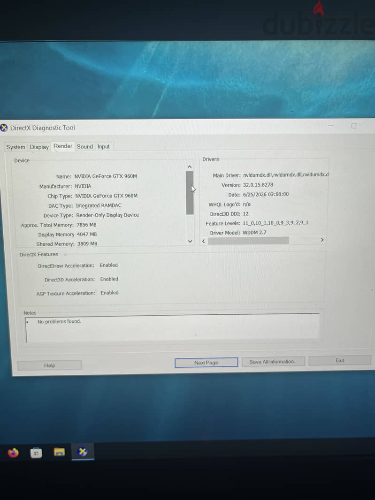The image size is (375, 500).
Task: Click driver version '32.0.15.8278'
Action: [258, 185]
